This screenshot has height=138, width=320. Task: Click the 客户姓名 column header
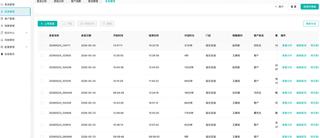(259, 36)
